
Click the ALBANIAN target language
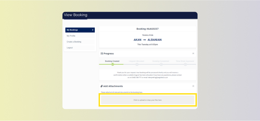pyautogui.click(x=155, y=40)
